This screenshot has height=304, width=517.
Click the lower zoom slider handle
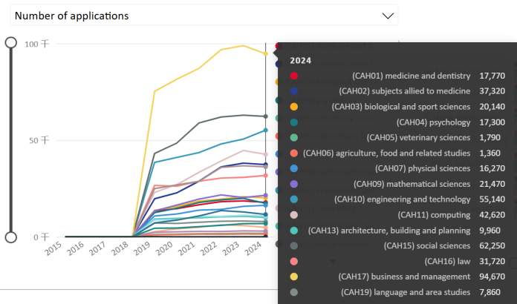pos(11,237)
